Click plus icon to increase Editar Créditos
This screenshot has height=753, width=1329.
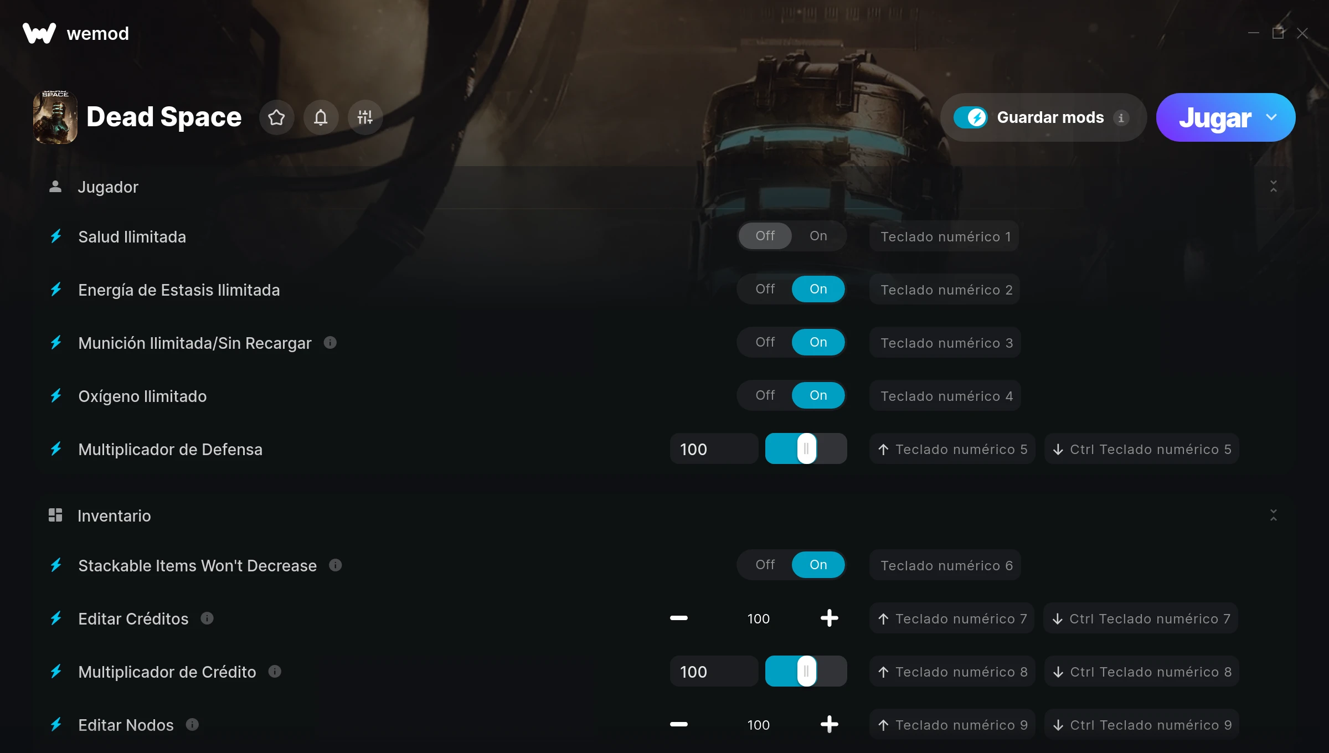[829, 618]
